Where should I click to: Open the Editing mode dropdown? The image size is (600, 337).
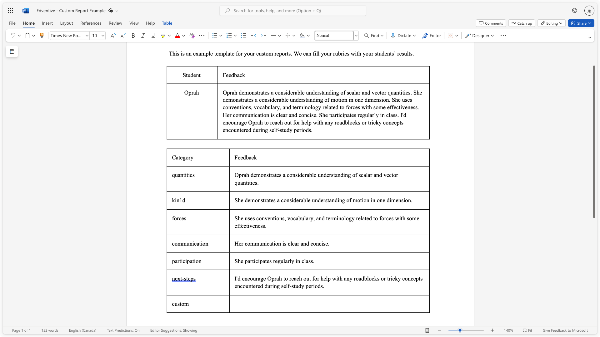(x=552, y=23)
